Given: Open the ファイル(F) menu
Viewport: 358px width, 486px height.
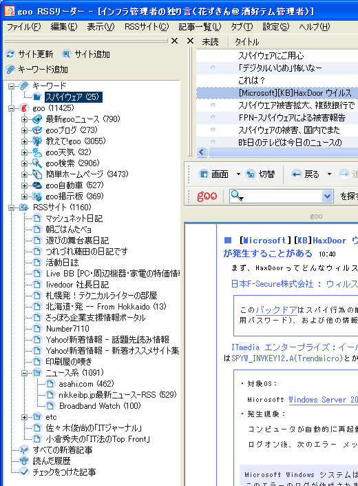Looking at the screenshot, I should 24,27.
